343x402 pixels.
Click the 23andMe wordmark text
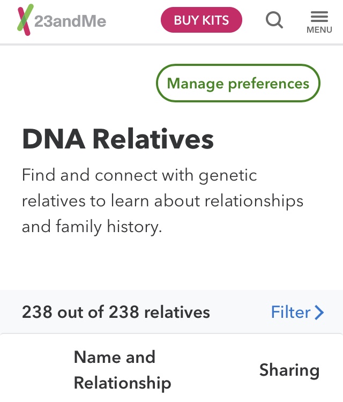coord(70,21)
